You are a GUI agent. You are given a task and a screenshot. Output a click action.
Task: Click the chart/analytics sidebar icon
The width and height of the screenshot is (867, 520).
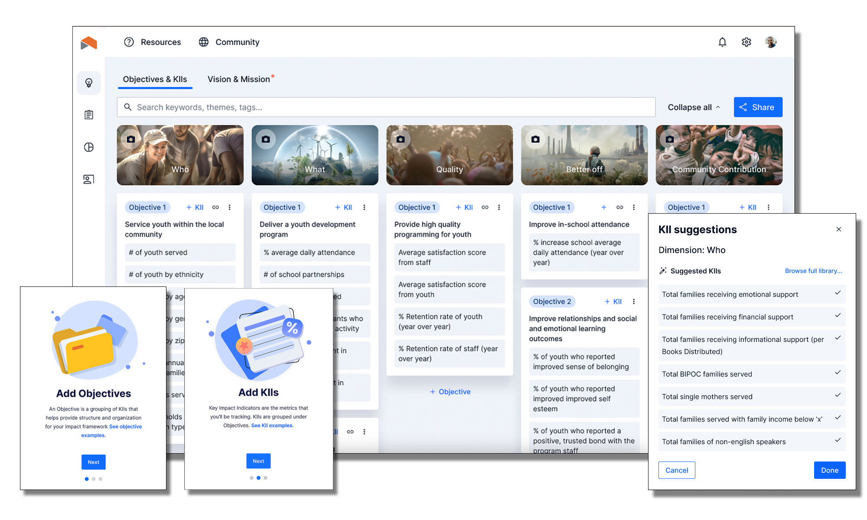pyautogui.click(x=89, y=147)
